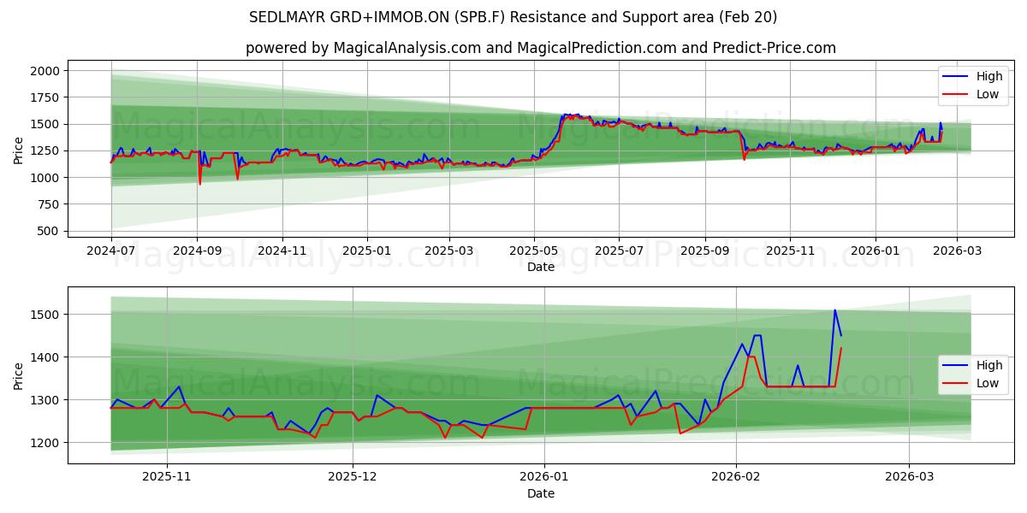Click the top chart y-axis value '750'
This screenshot has height=513, width=1027.
coord(50,204)
